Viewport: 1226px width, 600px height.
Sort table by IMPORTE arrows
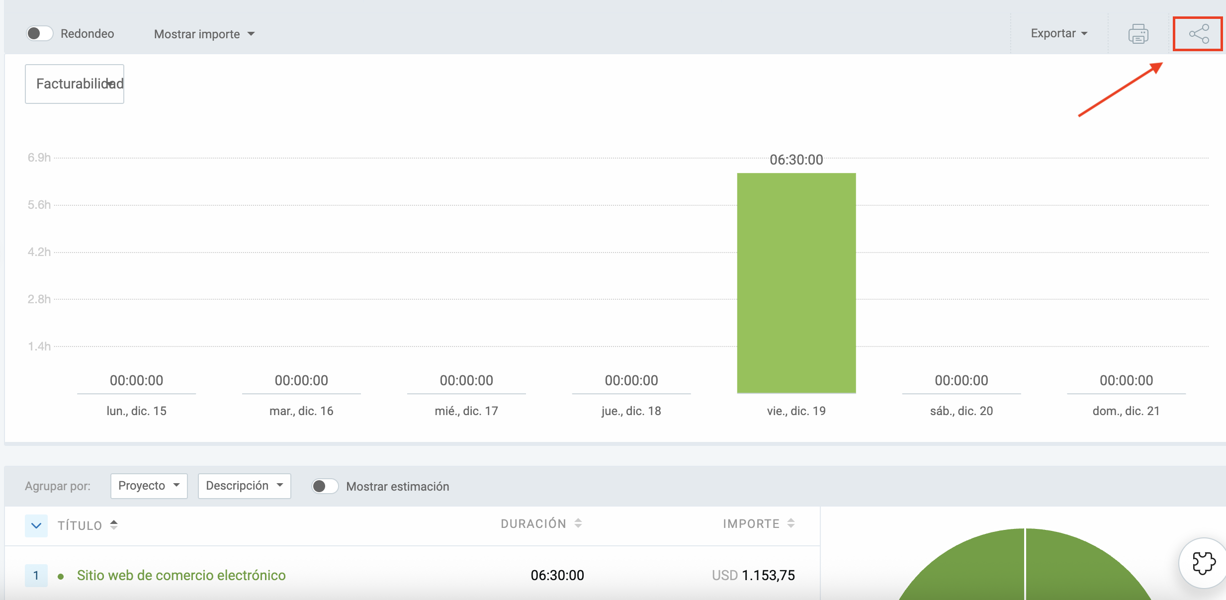coord(791,523)
